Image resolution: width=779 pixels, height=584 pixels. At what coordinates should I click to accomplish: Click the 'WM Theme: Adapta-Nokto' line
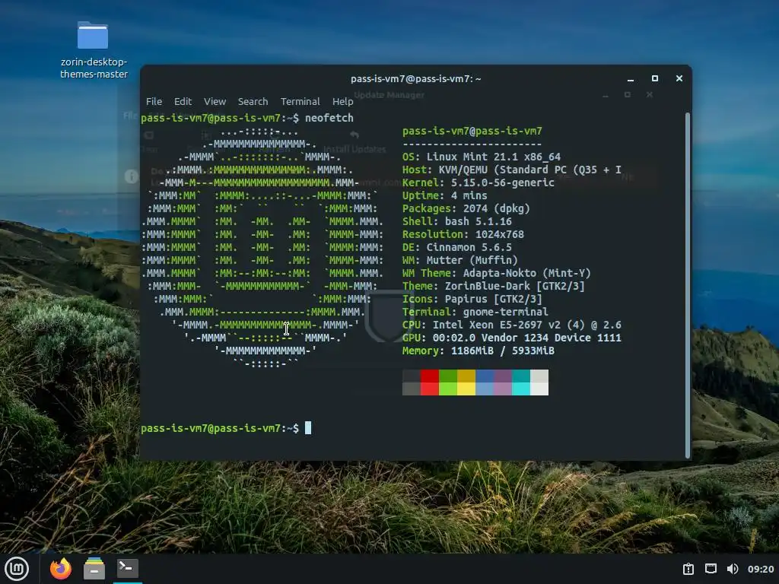[496, 273]
